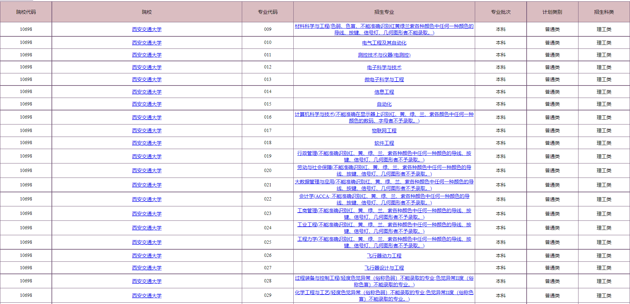
Task: Open the 计算机科学与技术 major link
Action: coord(384,117)
